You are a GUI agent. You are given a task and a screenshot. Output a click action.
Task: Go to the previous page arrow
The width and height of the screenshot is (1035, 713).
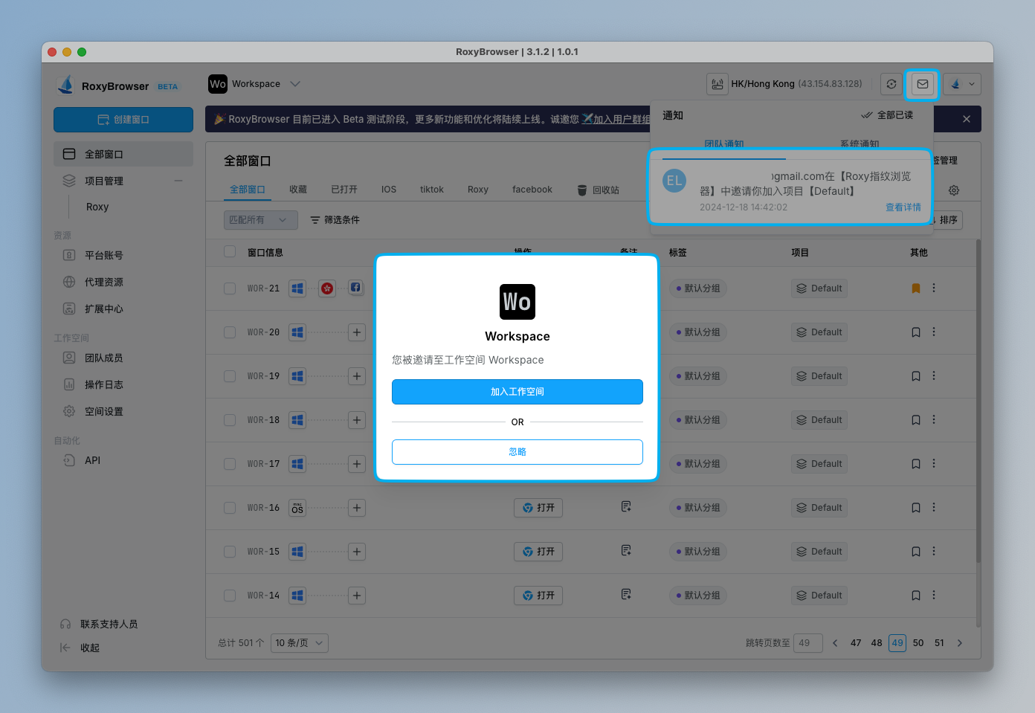(x=835, y=643)
